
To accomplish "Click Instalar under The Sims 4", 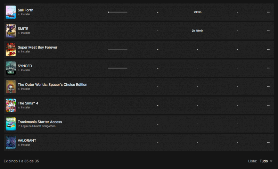I will pos(25,108).
